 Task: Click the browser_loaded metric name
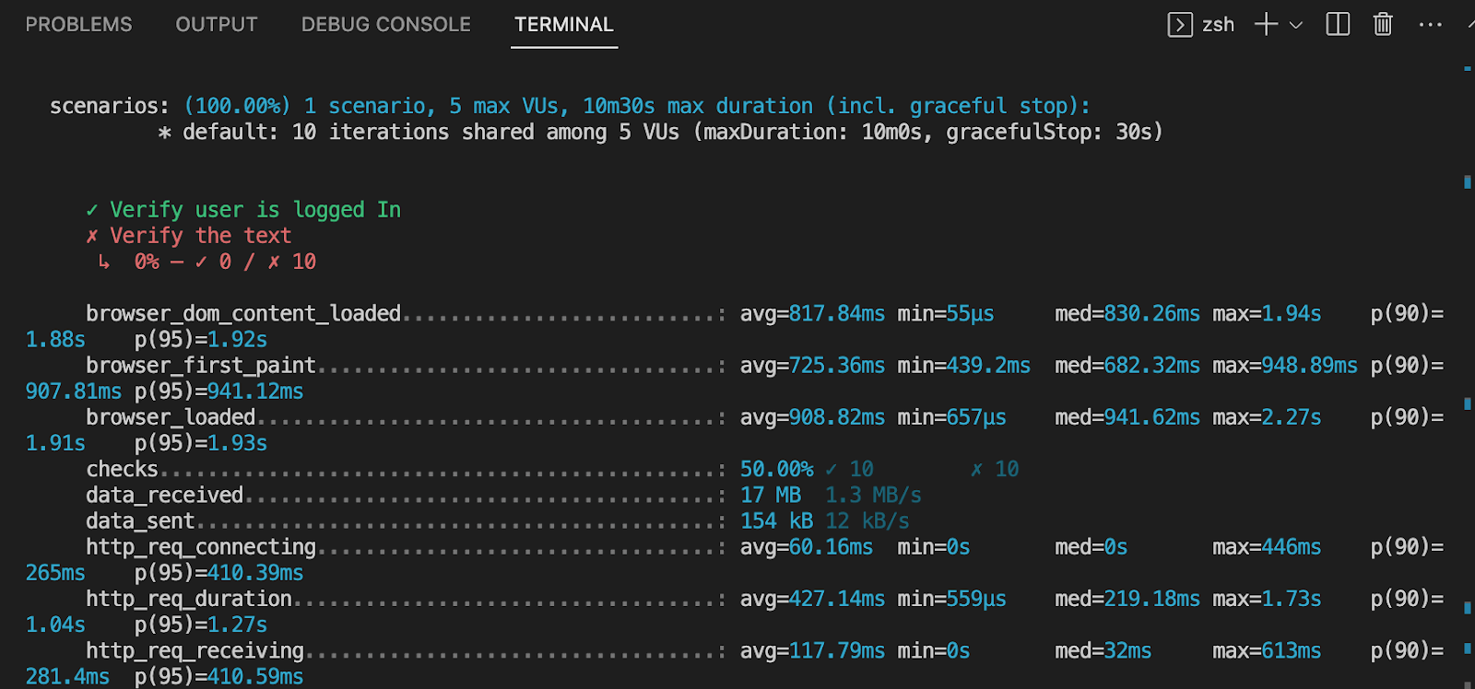pos(171,417)
